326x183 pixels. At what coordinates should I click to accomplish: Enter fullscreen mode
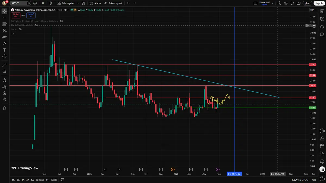[x=292, y=3]
